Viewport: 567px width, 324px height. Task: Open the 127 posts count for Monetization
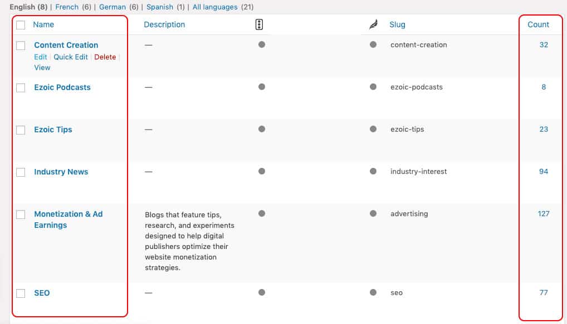pos(544,214)
